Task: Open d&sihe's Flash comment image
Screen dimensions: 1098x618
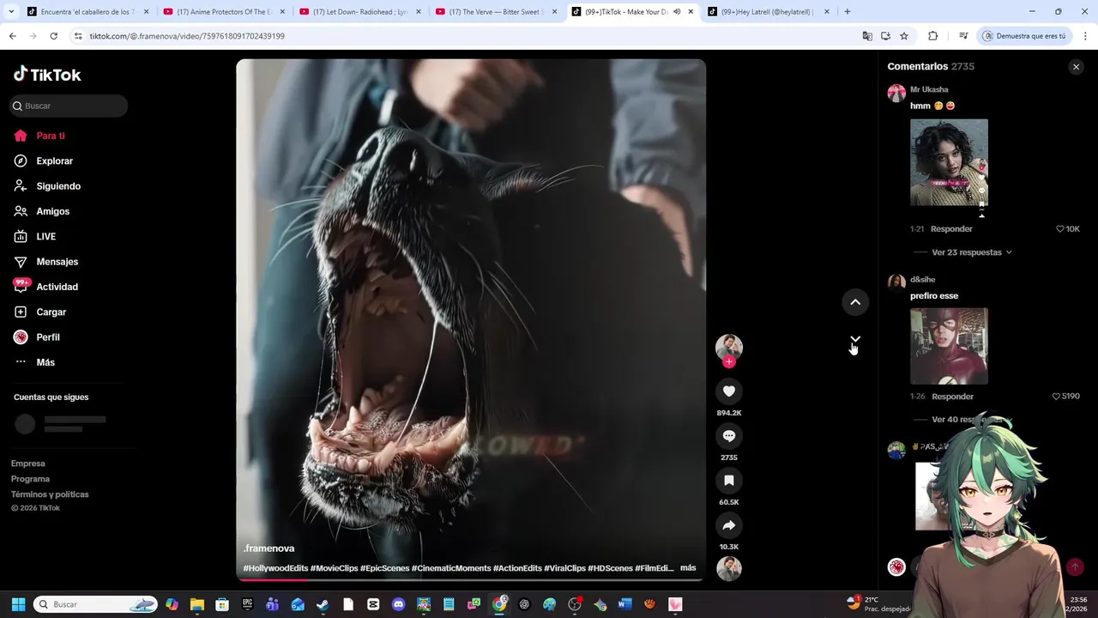Action: pyautogui.click(x=949, y=346)
